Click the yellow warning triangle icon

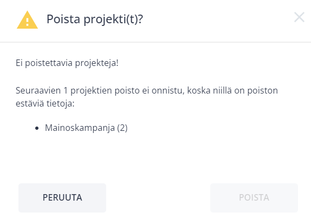[28, 20]
